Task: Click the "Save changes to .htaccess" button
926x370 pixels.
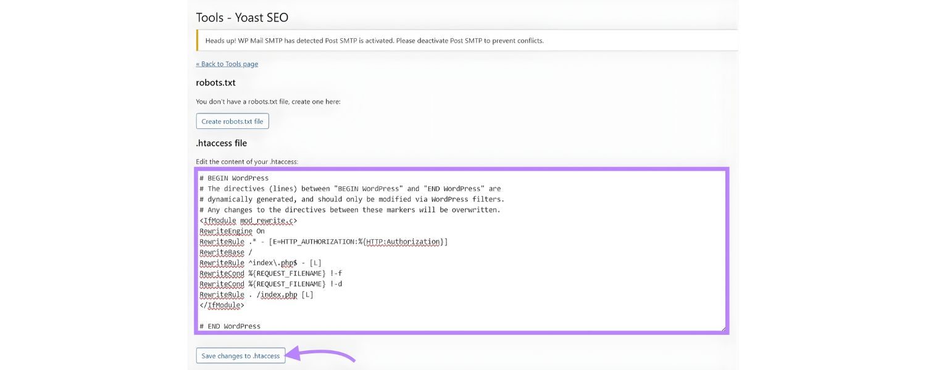Action: pyautogui.click(x=240, y=355)
